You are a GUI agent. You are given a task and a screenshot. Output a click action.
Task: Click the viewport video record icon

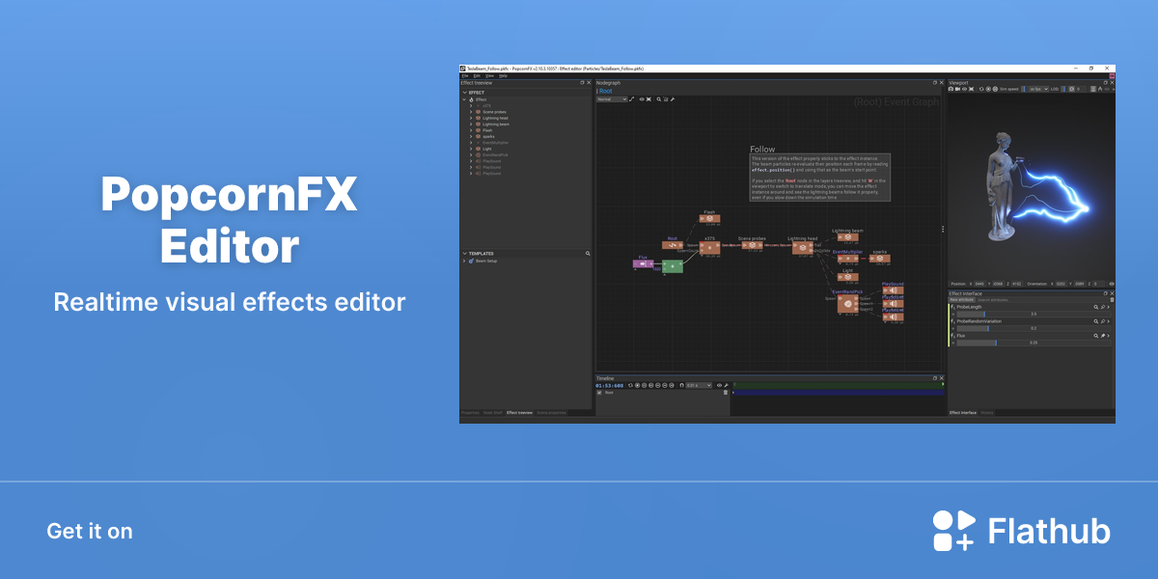tap(957, 89)
